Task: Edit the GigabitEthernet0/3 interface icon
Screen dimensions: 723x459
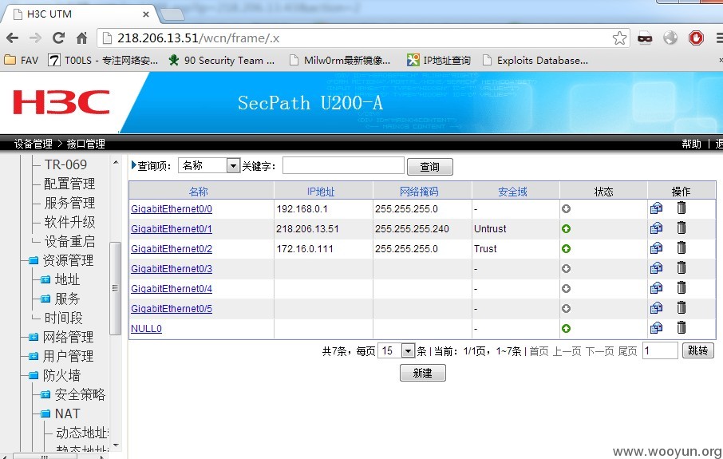Action: pyautogui.click(x=656, y=268)
